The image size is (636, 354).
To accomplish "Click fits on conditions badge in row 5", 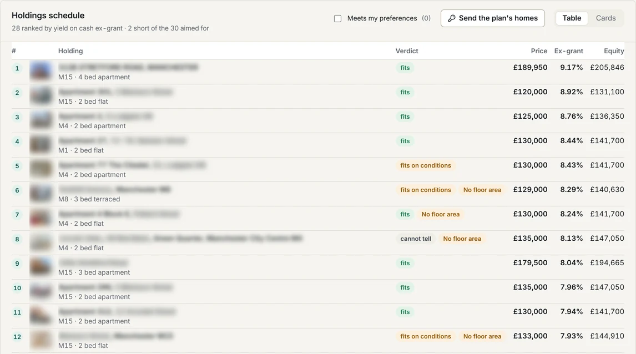I will (426, 165).
